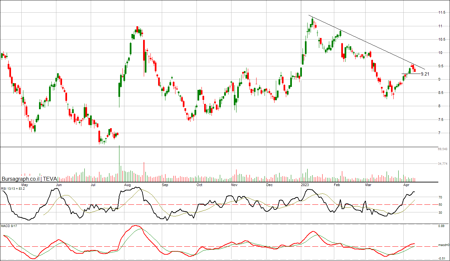
Task: Click the 9.21 price level label
Action: [x=425, y=74]
